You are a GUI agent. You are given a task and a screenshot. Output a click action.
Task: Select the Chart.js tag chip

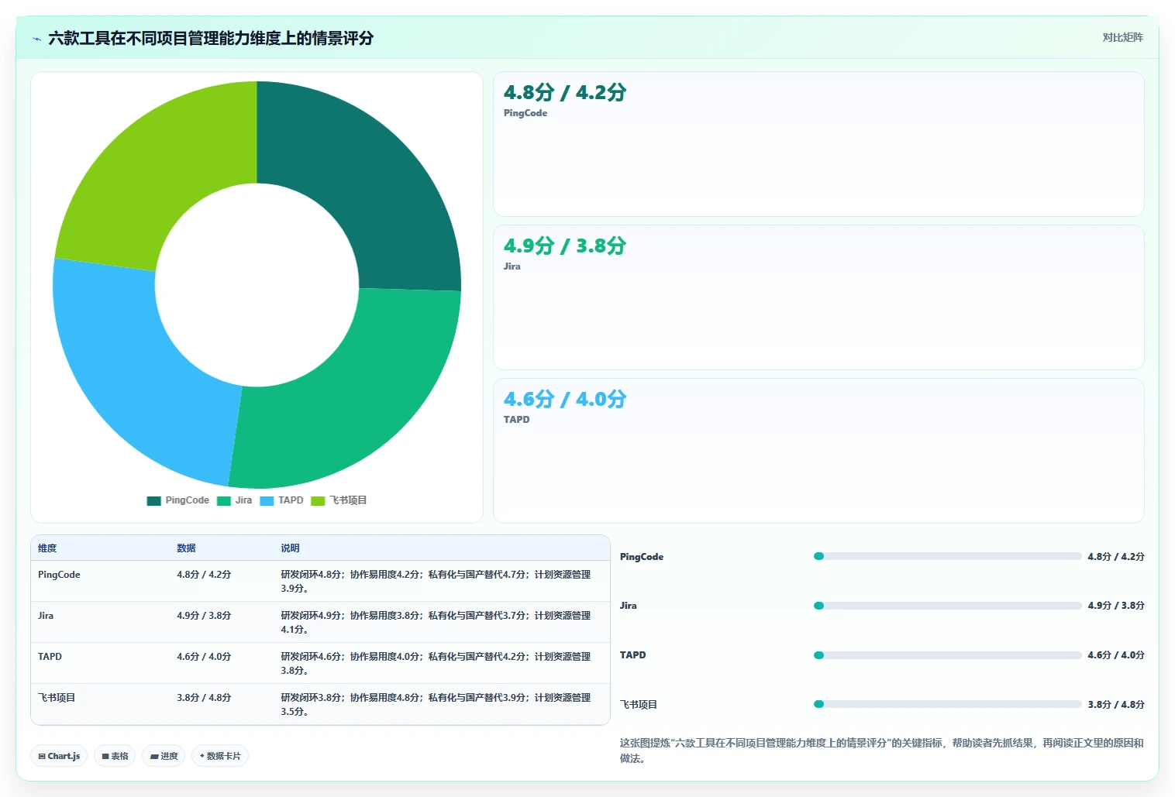point(59,756)
